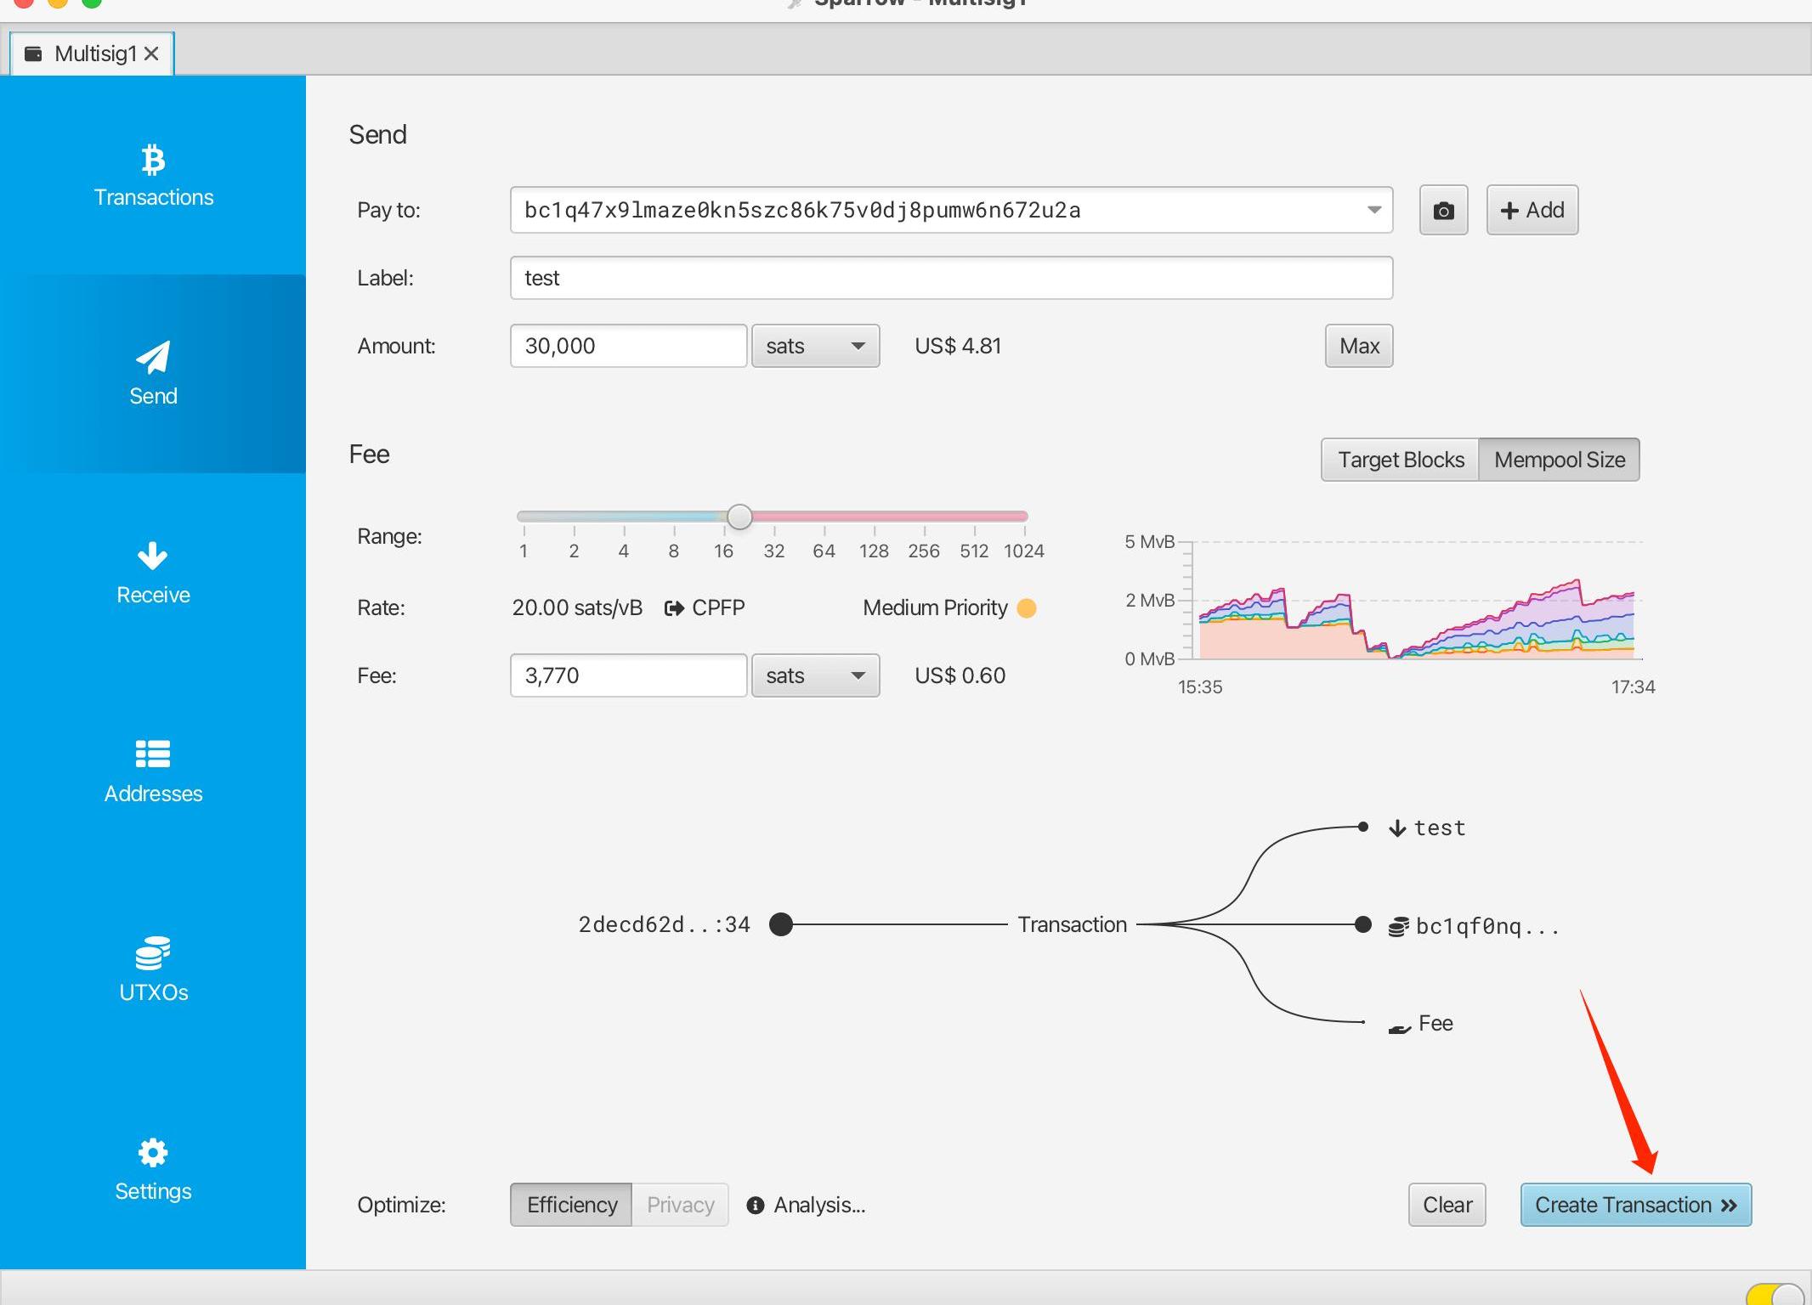Open Settings gear icon in sidebar

click(x=153, y=1153)
